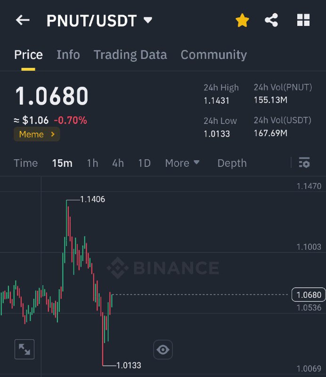Toggle chart visibility eye icon

click(x=163, y=349)
